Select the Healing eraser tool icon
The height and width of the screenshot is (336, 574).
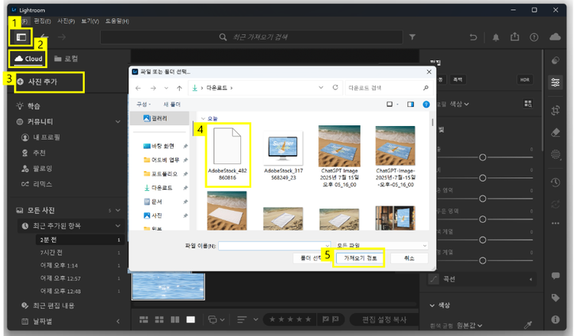click(556, 132)
